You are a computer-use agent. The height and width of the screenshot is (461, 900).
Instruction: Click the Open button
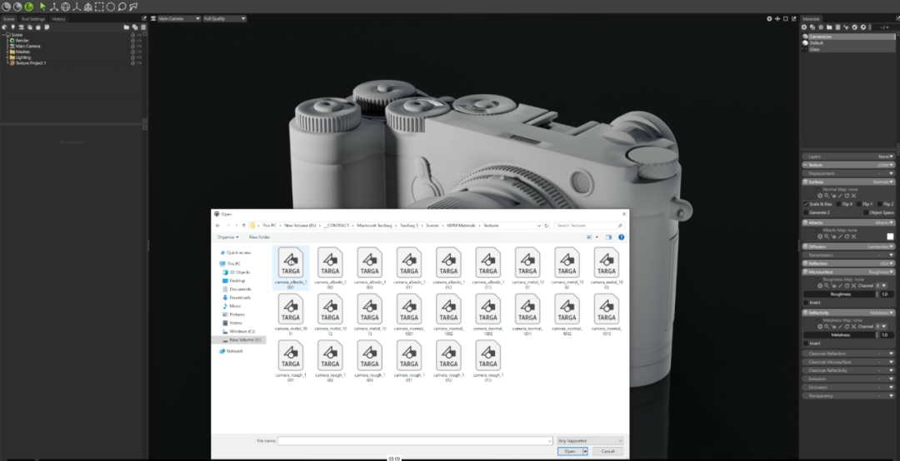pyautogui.click(x=570, y=451)
